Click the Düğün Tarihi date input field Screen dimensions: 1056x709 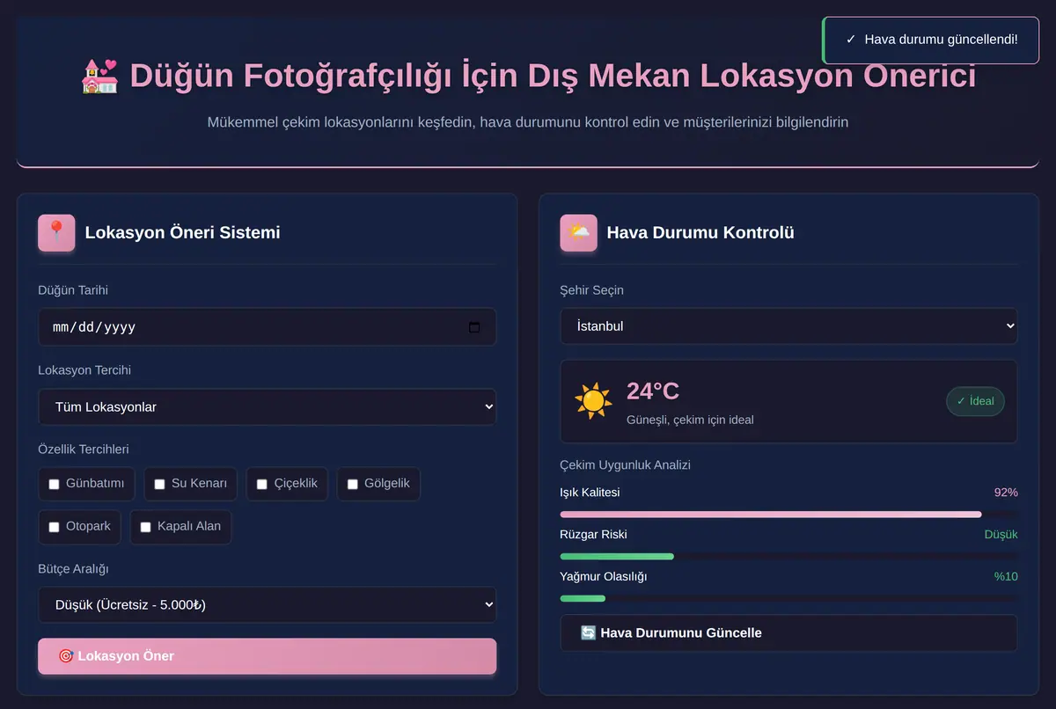[x=267, y=327]
